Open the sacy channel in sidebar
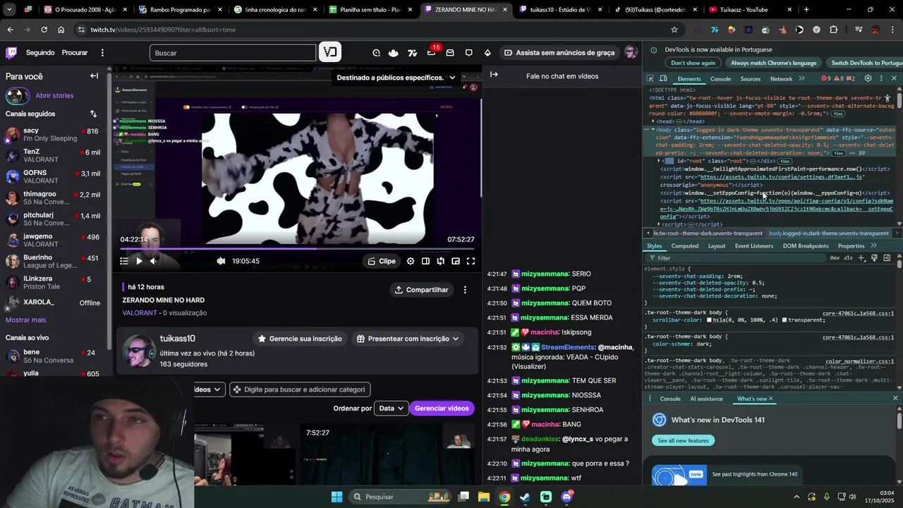This screenshot has width=903, height=508. coord(54,134)
